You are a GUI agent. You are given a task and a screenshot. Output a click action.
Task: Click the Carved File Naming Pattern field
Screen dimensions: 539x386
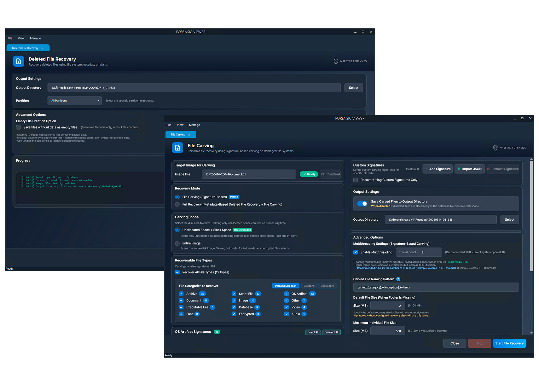point(436,287)
